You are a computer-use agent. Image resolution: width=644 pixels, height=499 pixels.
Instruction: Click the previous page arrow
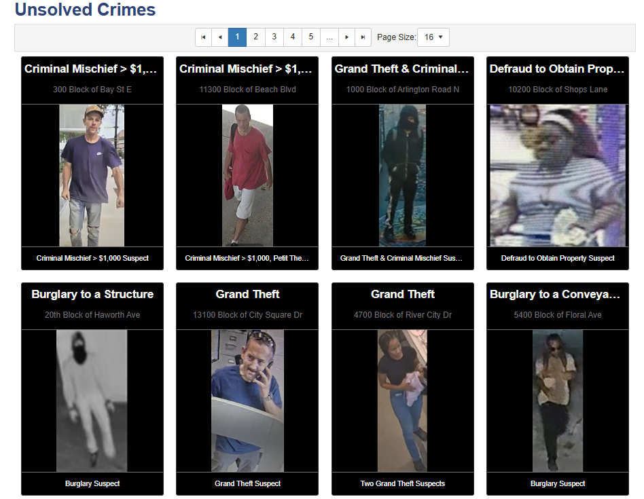[x=220, y=37]
